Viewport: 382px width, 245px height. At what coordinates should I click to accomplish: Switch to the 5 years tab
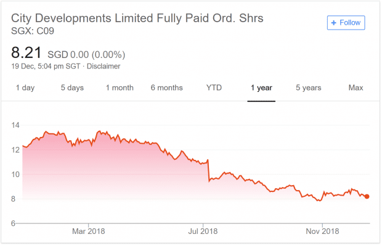click(x=309, y=88)
